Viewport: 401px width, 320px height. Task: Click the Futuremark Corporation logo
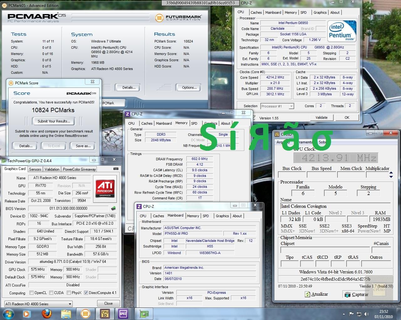point(178,17)
